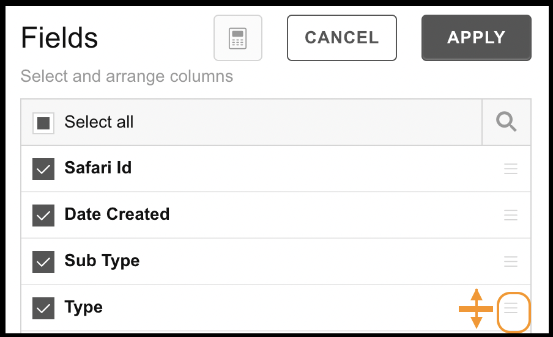This screenshot has width=553, height=337.
Task: Open the calculated fields calculator icon
Action: pyautogui.click(x=238, y=38)
